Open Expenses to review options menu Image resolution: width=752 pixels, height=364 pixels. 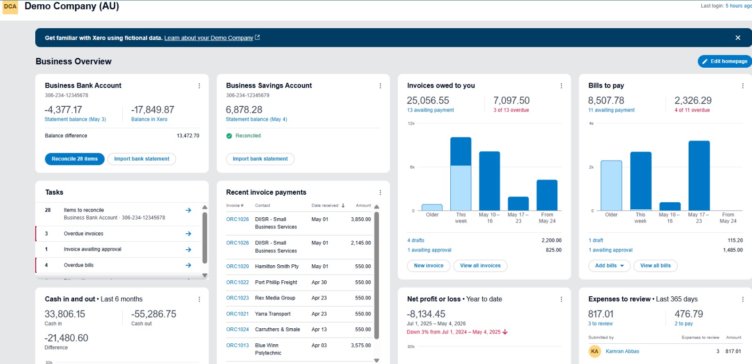click(x=743, y=299)
